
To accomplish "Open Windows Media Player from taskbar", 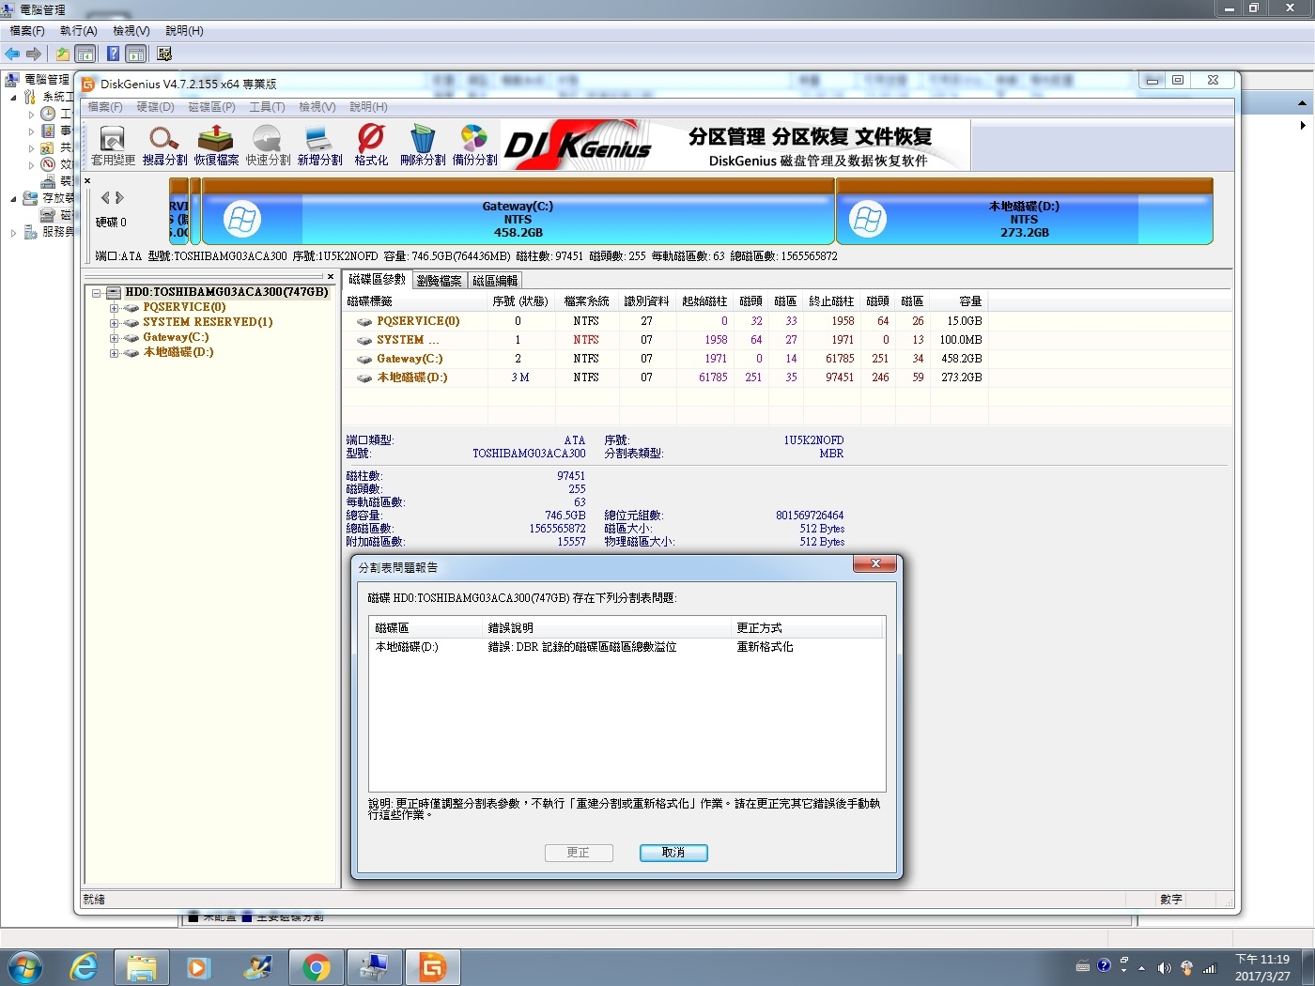I will [x=199, y=966].
